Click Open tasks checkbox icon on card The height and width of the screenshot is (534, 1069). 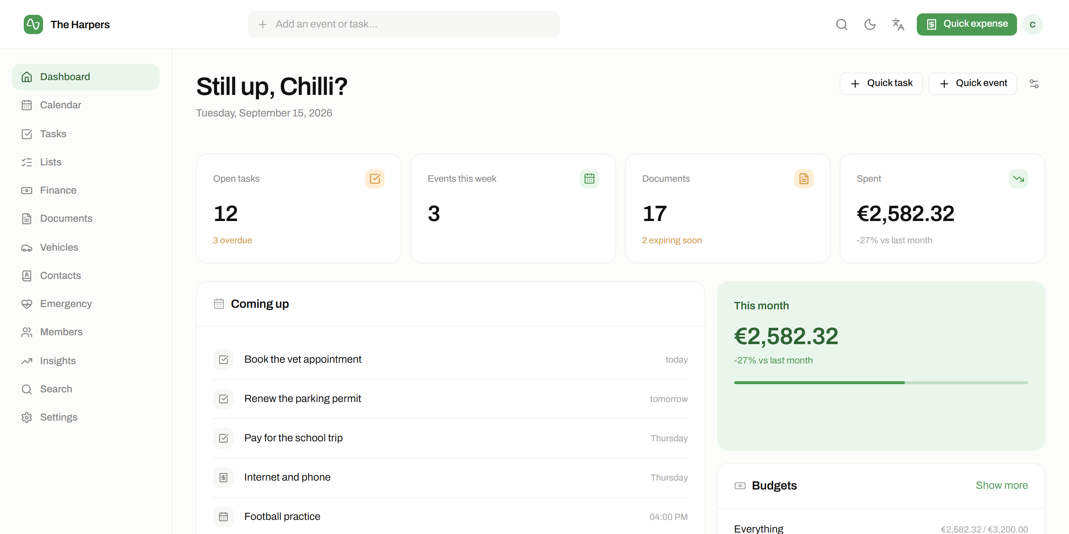tap(375, 179)
